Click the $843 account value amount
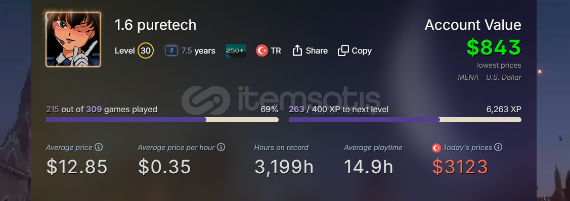 pyautogui.click(x=494, y=47)
